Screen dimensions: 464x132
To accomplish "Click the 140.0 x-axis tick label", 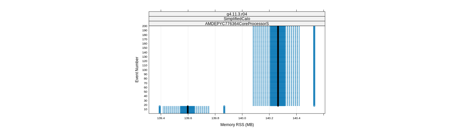I will (x=242, y=118).
